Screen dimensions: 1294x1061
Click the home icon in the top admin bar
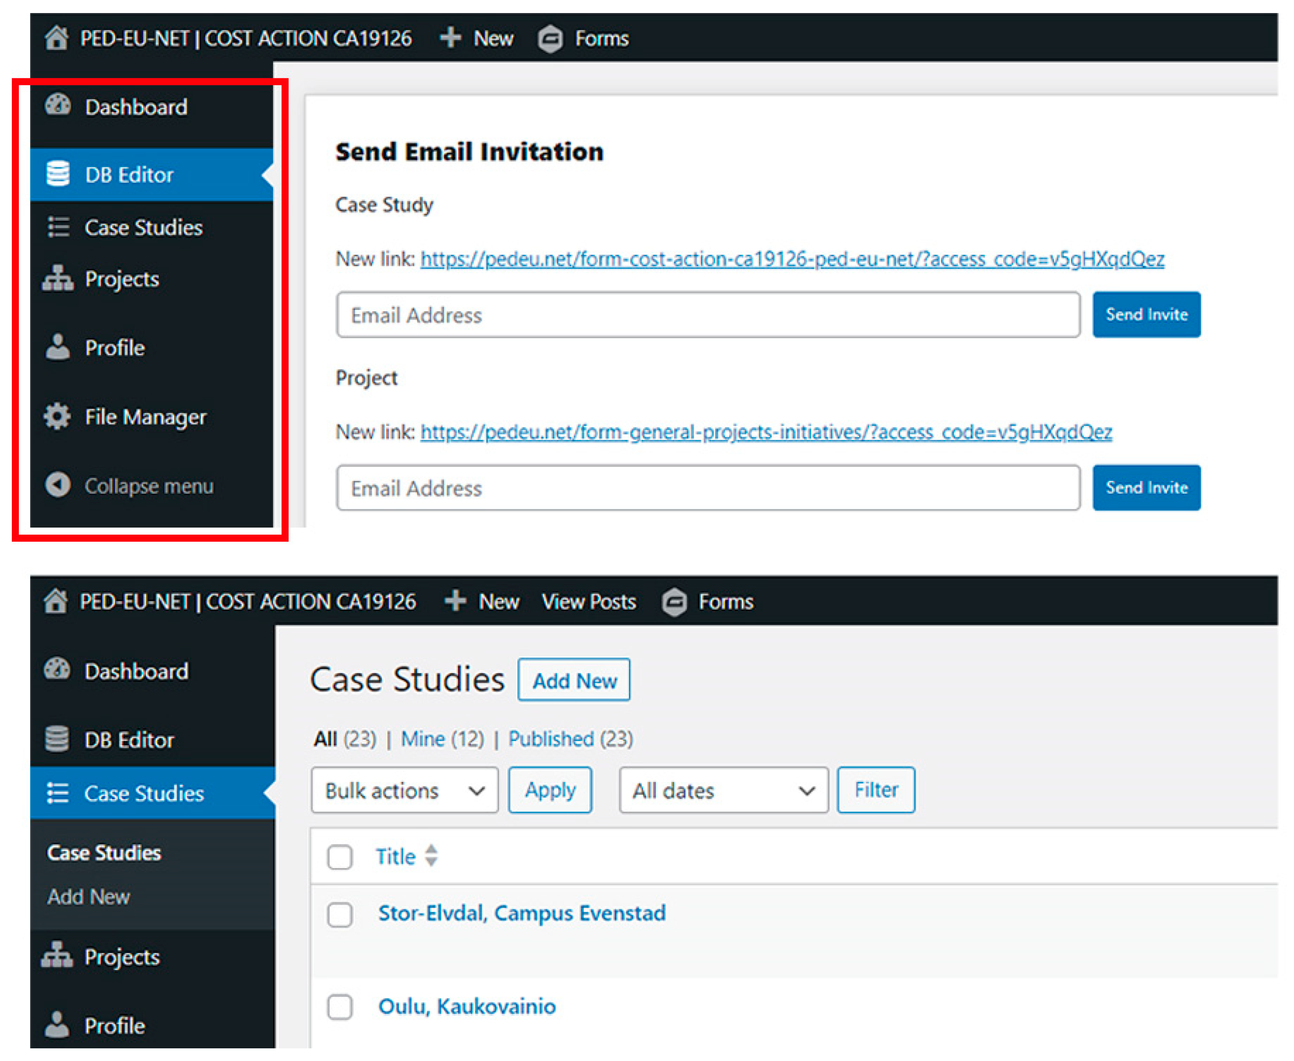tap(56, 38)
